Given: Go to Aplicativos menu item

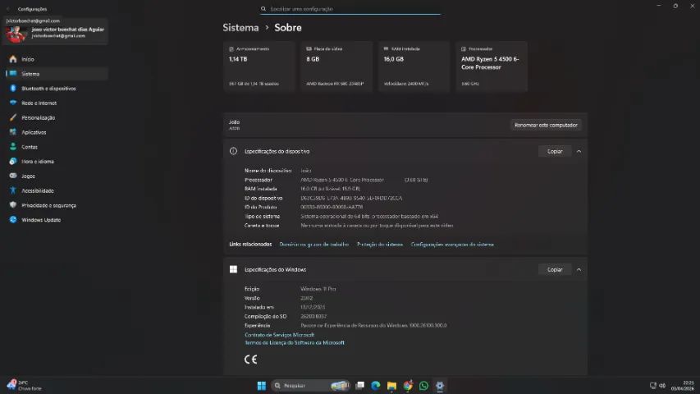Looking at the screenshot, I should click(x=34, y=132).
